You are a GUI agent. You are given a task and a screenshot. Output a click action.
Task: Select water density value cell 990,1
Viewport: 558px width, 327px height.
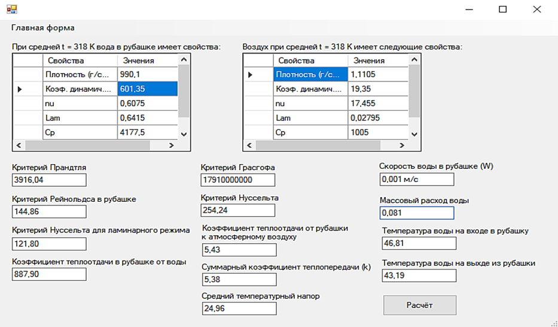click(147, 74)
